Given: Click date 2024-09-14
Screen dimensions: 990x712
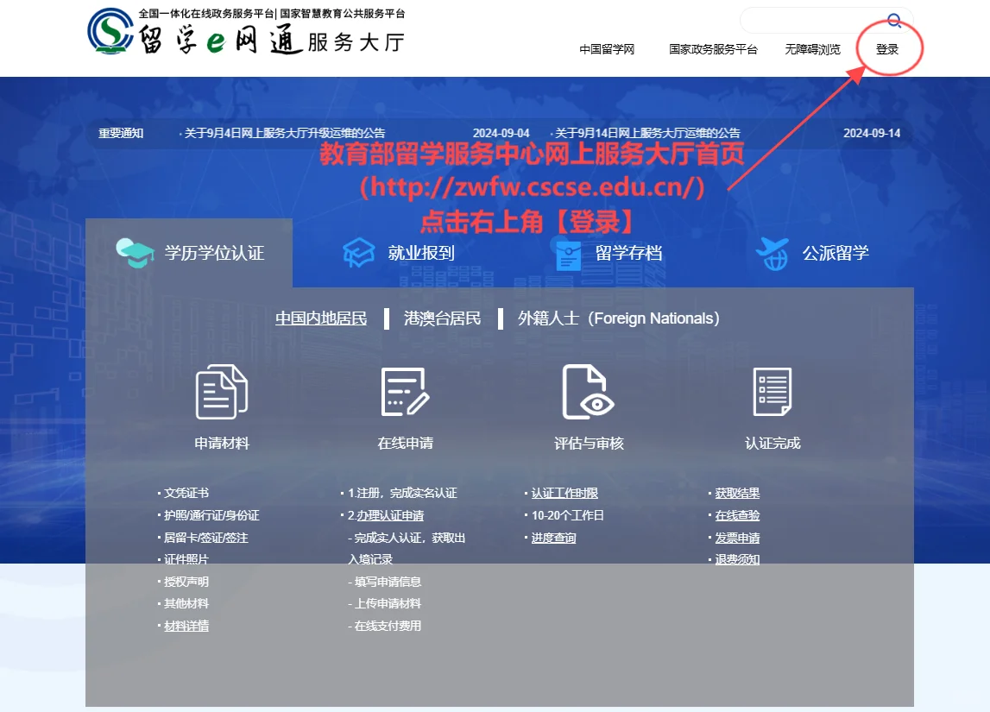Looking at the screenshot, I should click(x=872, y=133).
